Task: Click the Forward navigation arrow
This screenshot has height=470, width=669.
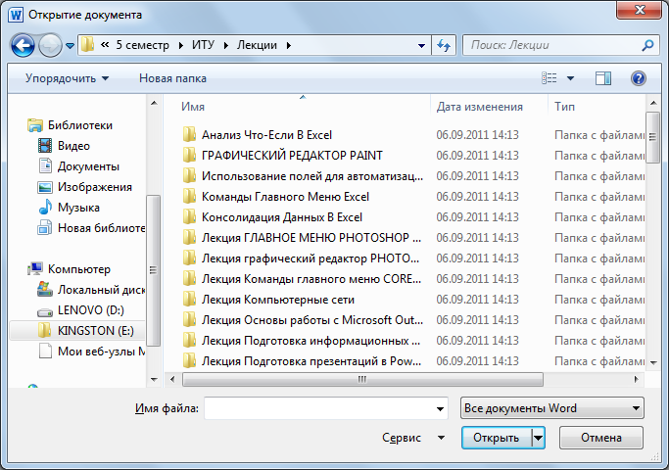Action: [50, 45]
